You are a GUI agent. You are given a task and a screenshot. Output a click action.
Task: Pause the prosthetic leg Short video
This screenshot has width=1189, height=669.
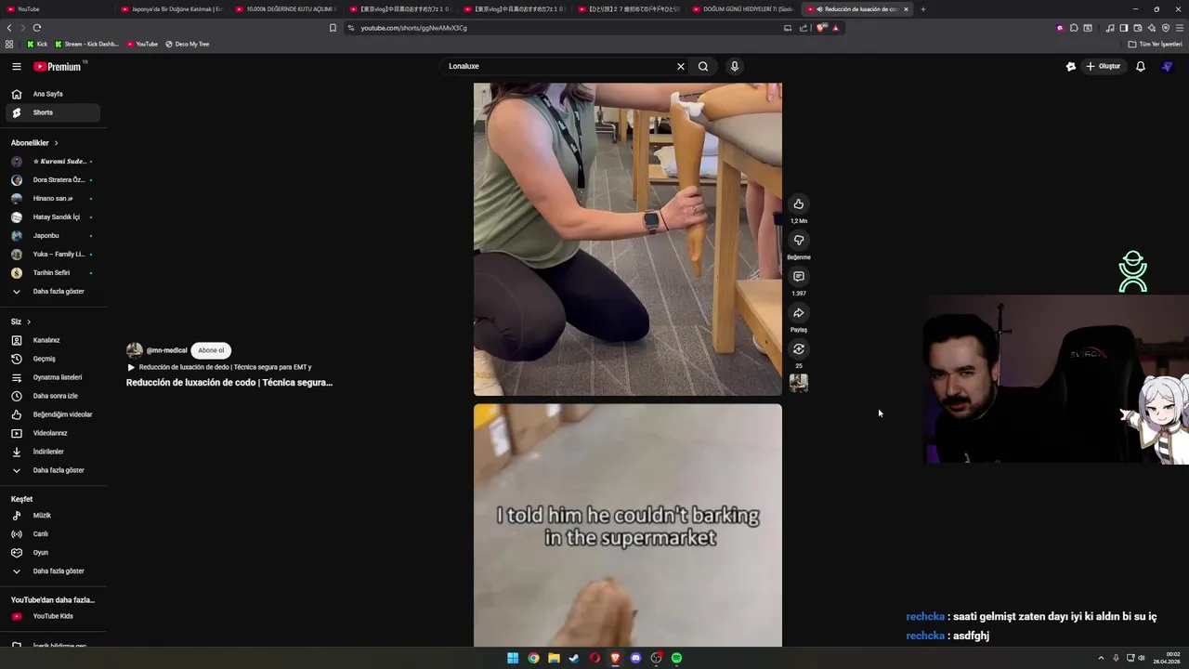coord(628,239)
